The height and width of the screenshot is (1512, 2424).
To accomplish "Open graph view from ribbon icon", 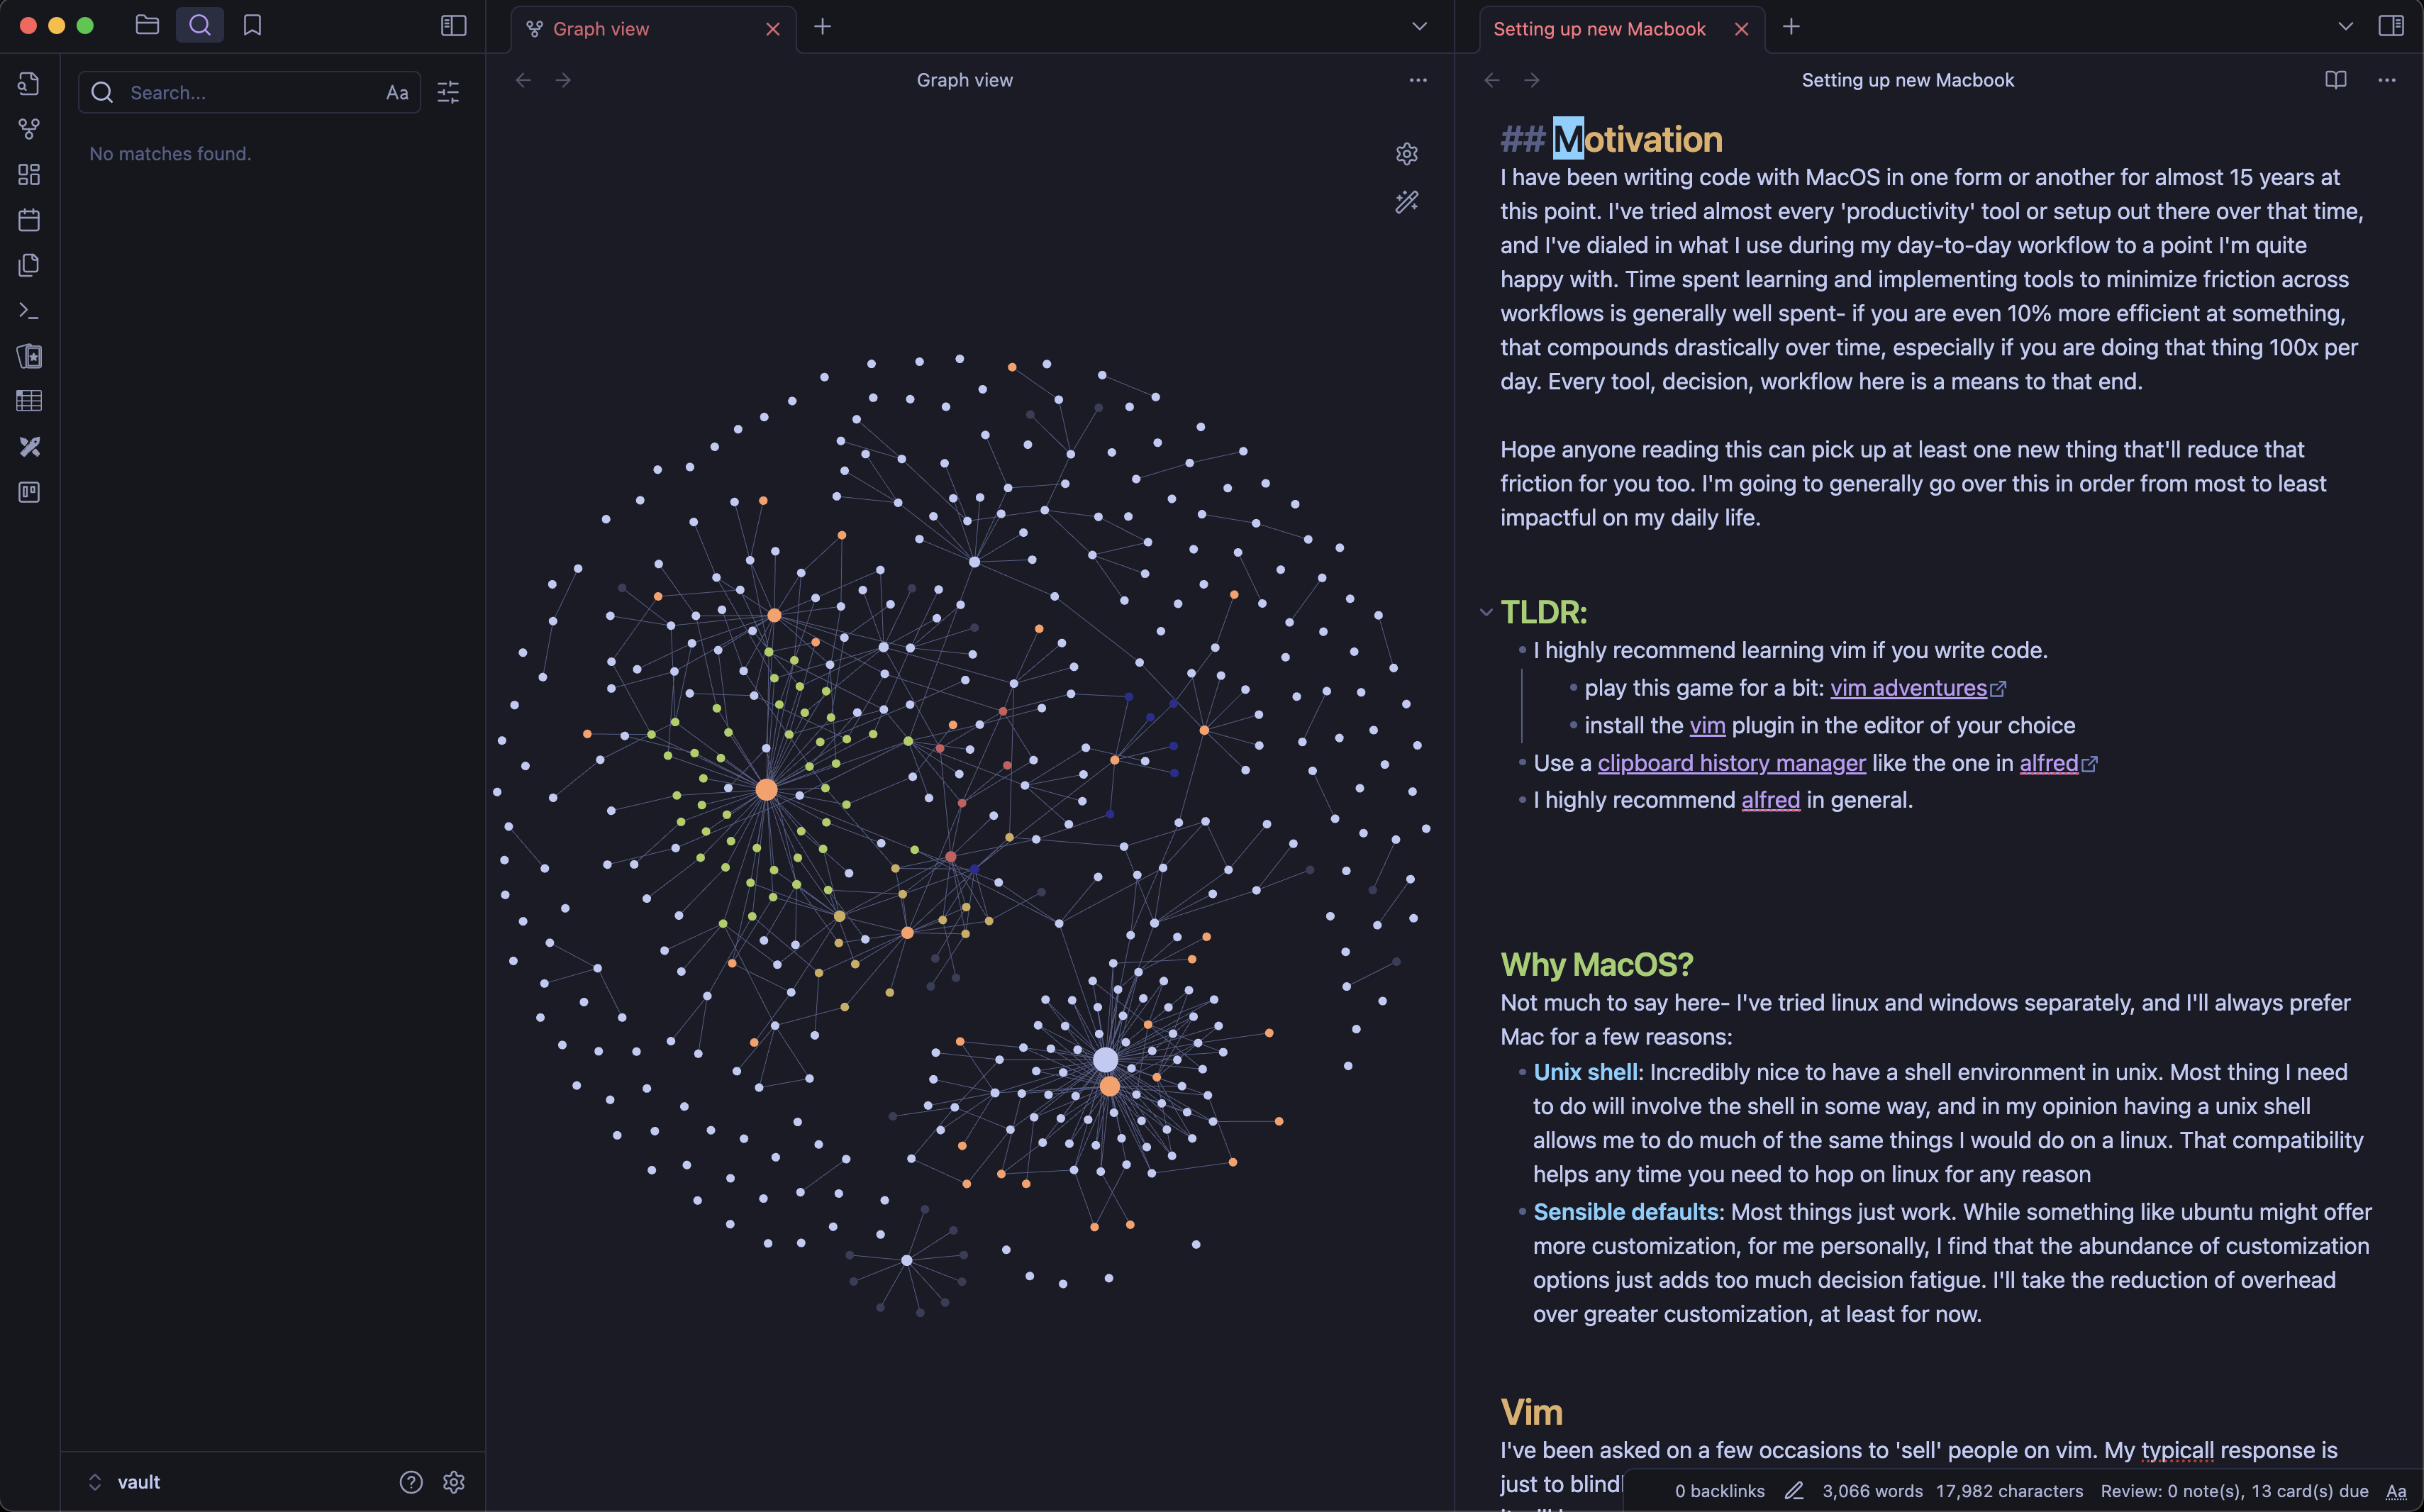I will click(x=29, y=129).
